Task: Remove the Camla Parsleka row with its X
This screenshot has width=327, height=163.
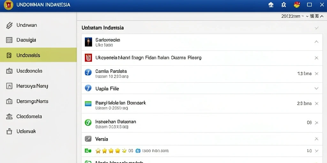Action: (x=316, y=74)
